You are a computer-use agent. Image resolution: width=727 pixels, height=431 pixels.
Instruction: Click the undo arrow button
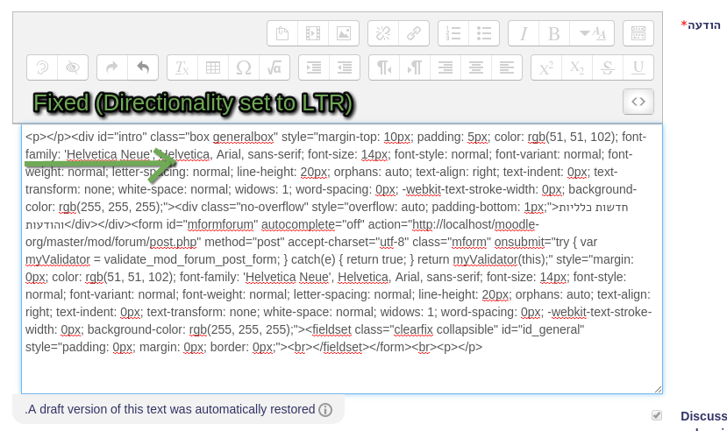[143, 67]
